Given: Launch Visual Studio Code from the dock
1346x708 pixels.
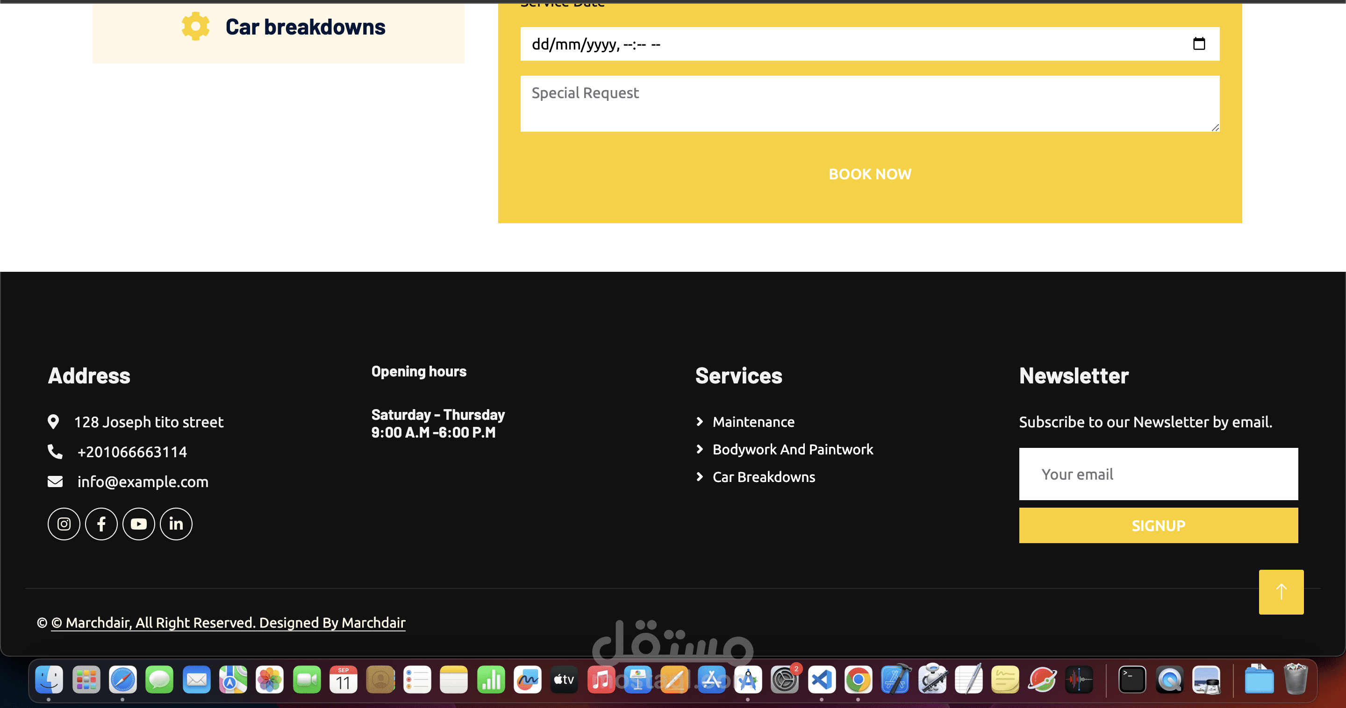Looking at the screenshot, I should (822, 680).
